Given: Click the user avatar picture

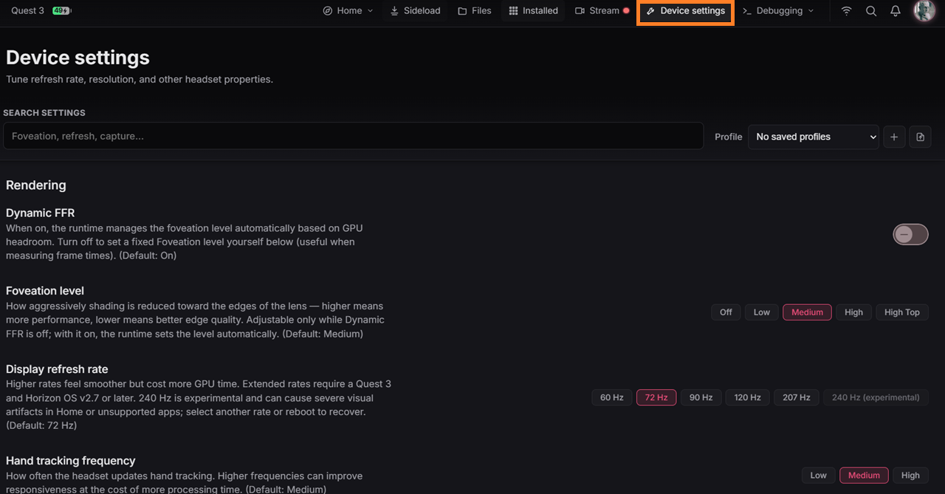Looking at the screenshot, I should [x=924, y=11].
